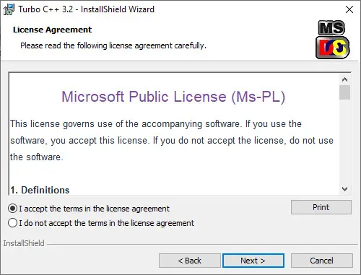Go back with the < Back button
This screenshot has width=361, height=275.
click(190, 261)
